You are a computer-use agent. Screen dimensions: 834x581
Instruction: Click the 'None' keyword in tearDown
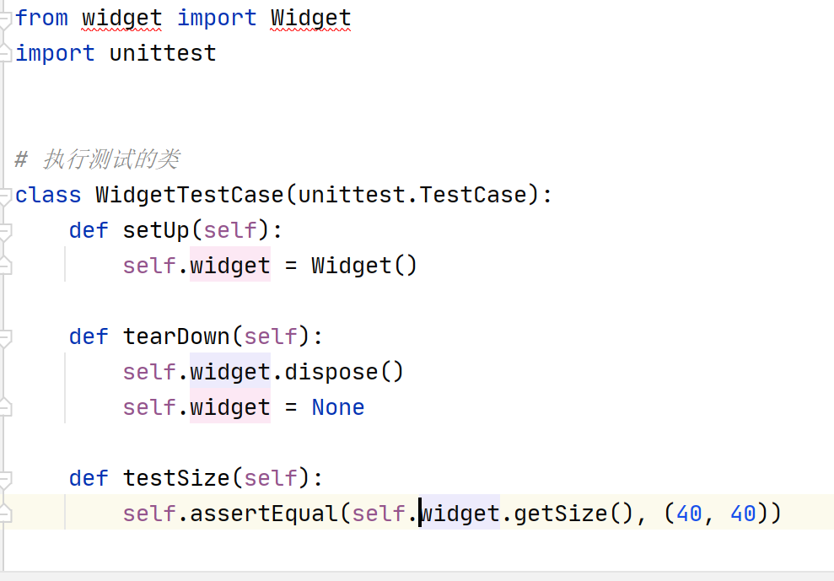[337, 407]
